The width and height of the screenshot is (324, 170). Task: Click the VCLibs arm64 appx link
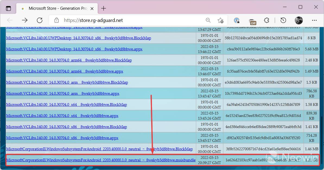pos(65,71)
